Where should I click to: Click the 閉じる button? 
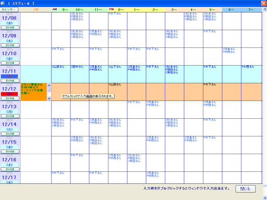pyautogui.click(x=246, y=189)
